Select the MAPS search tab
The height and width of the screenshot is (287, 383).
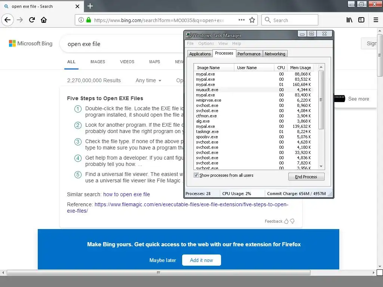click(154, 62)
